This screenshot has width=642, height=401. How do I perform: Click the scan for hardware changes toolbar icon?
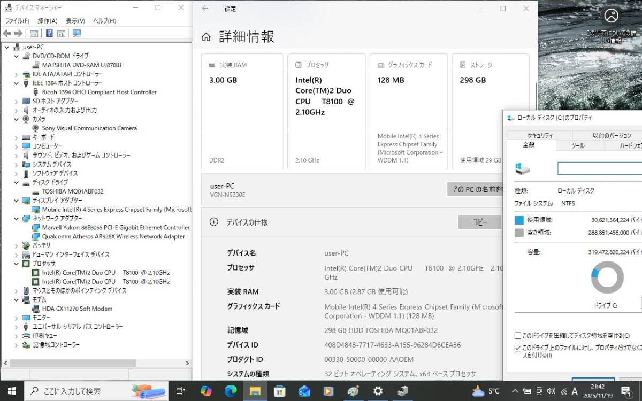click(77, 33)
